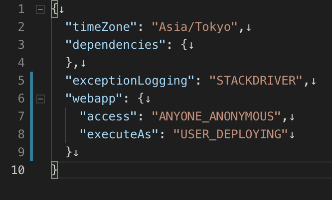Image resolution: width=332 pixels, height=200 pixels.
Task: Click line number 7 in the gutter
Action: pos(21,116)
